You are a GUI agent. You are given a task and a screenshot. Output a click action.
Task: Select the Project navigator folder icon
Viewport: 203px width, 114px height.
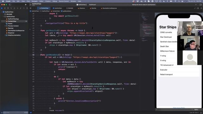pyautogui.click(x=2, y=8)
